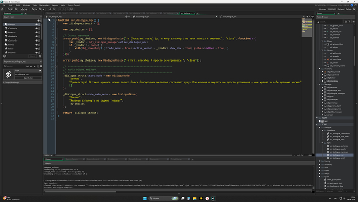Open the Tools menu
Screen dimensions: 358x202
point(34,5)
